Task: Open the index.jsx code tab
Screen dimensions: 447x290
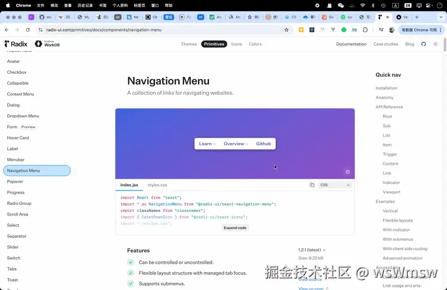Action: [x=129, y=185]
